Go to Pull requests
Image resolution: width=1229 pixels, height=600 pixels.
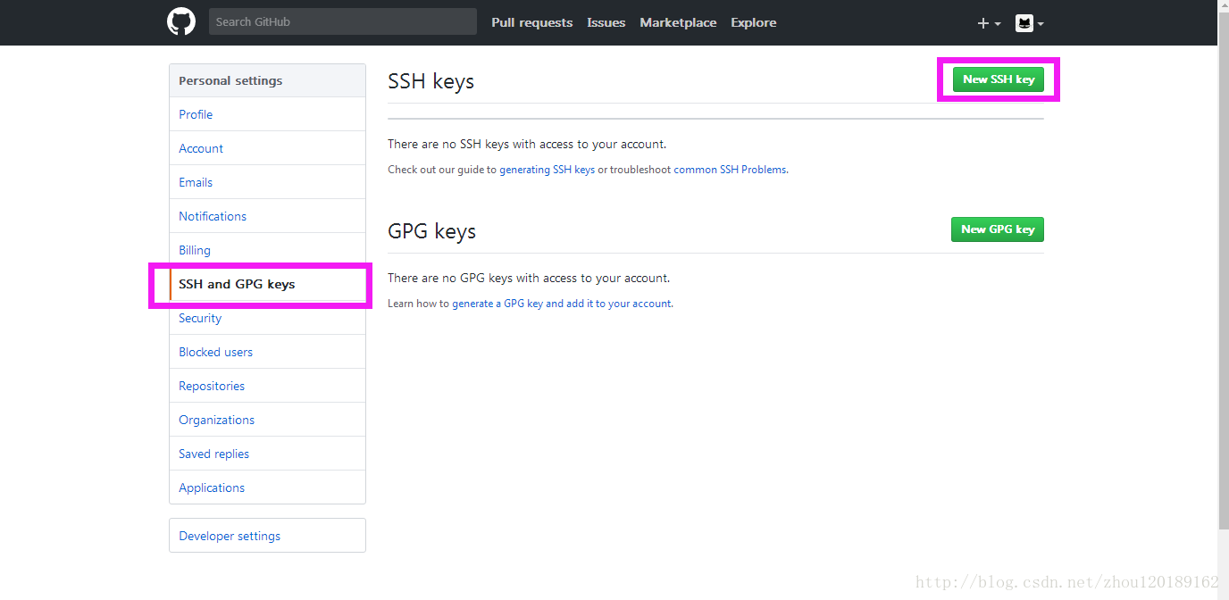point(531,22)
